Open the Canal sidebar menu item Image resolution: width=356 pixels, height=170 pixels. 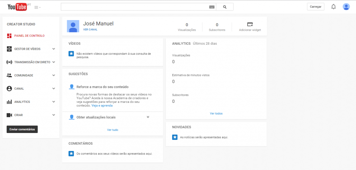tap(19, 89)
